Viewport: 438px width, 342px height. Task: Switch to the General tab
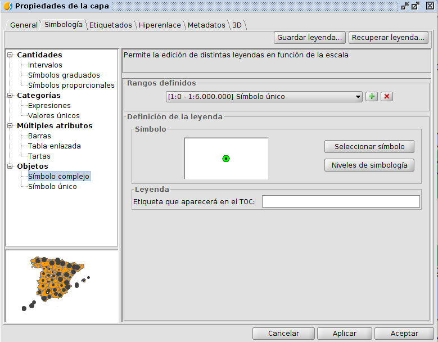24,25
